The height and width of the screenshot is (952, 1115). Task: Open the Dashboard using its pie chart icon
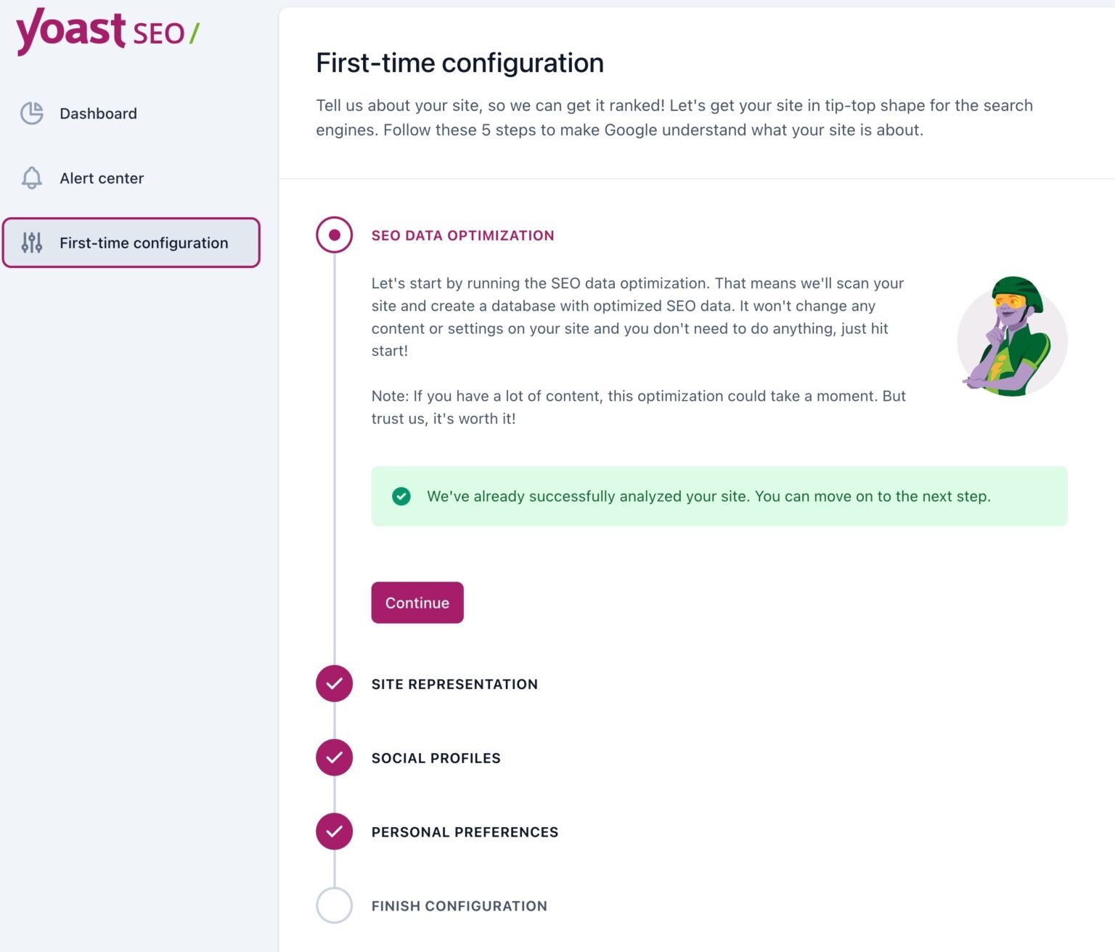point(31,113)
